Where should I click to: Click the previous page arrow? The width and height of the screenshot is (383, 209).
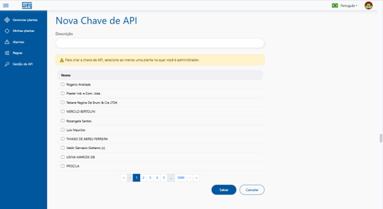pyautogui.click(x=130, y=178)
